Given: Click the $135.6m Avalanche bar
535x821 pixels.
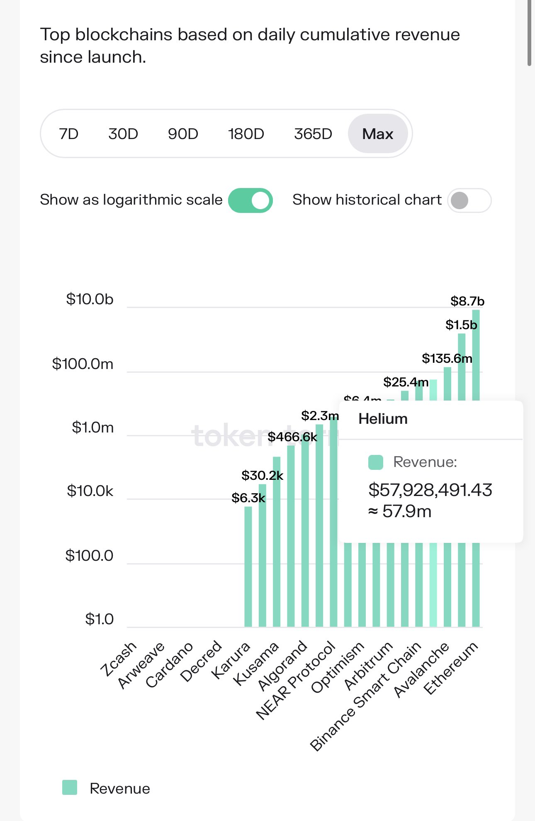Looking at the screenshot, I should [447, 581].
